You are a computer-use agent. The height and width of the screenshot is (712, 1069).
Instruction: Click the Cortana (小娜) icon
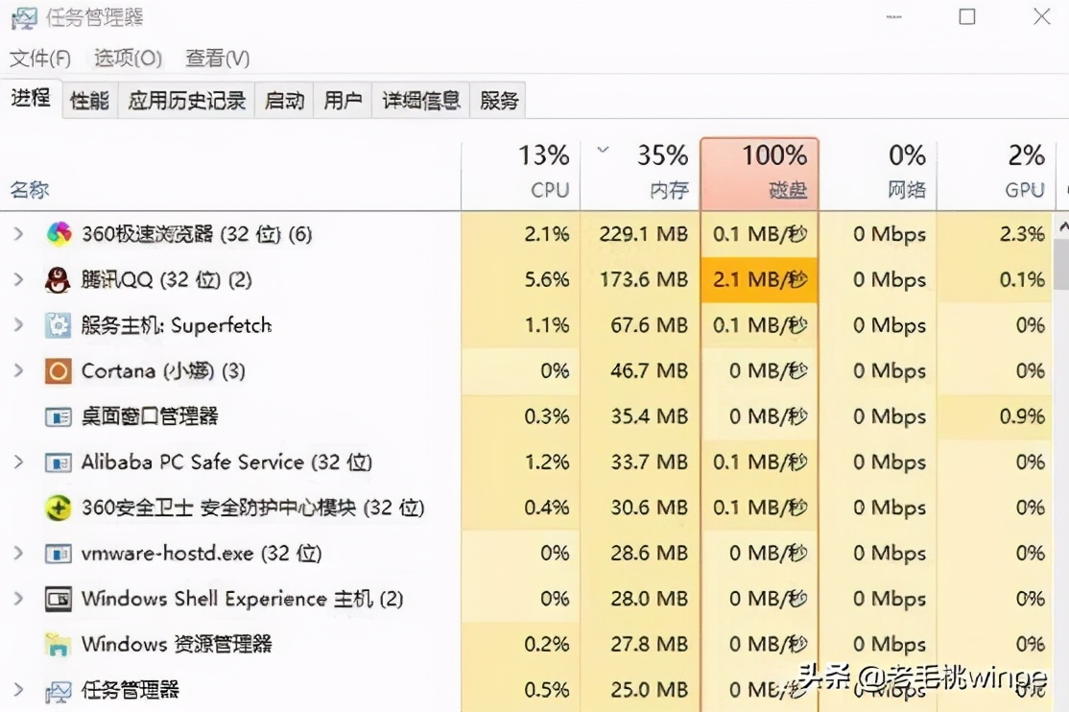tap(56, 370)
